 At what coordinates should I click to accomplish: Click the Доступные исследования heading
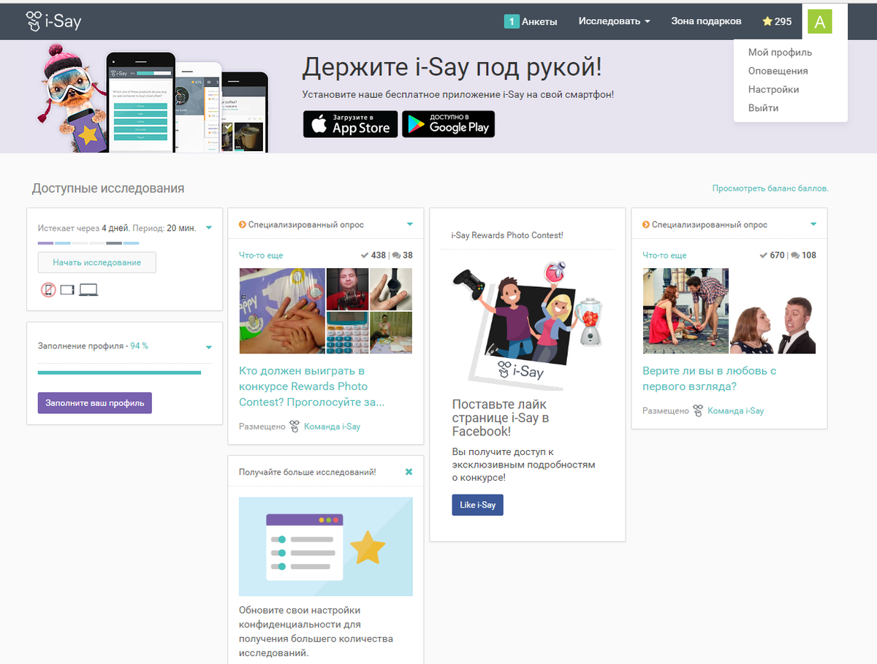(108, 188)
